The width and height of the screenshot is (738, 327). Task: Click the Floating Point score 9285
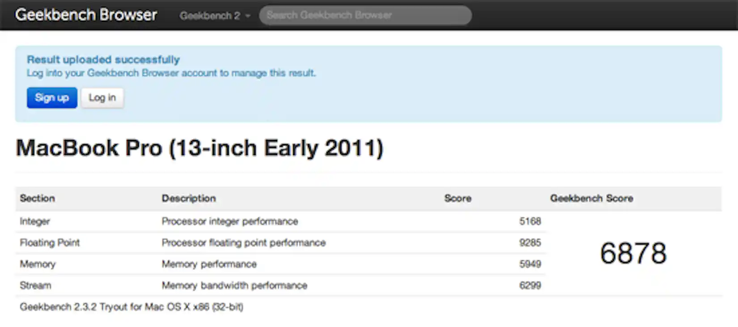[x=530, y=243]
